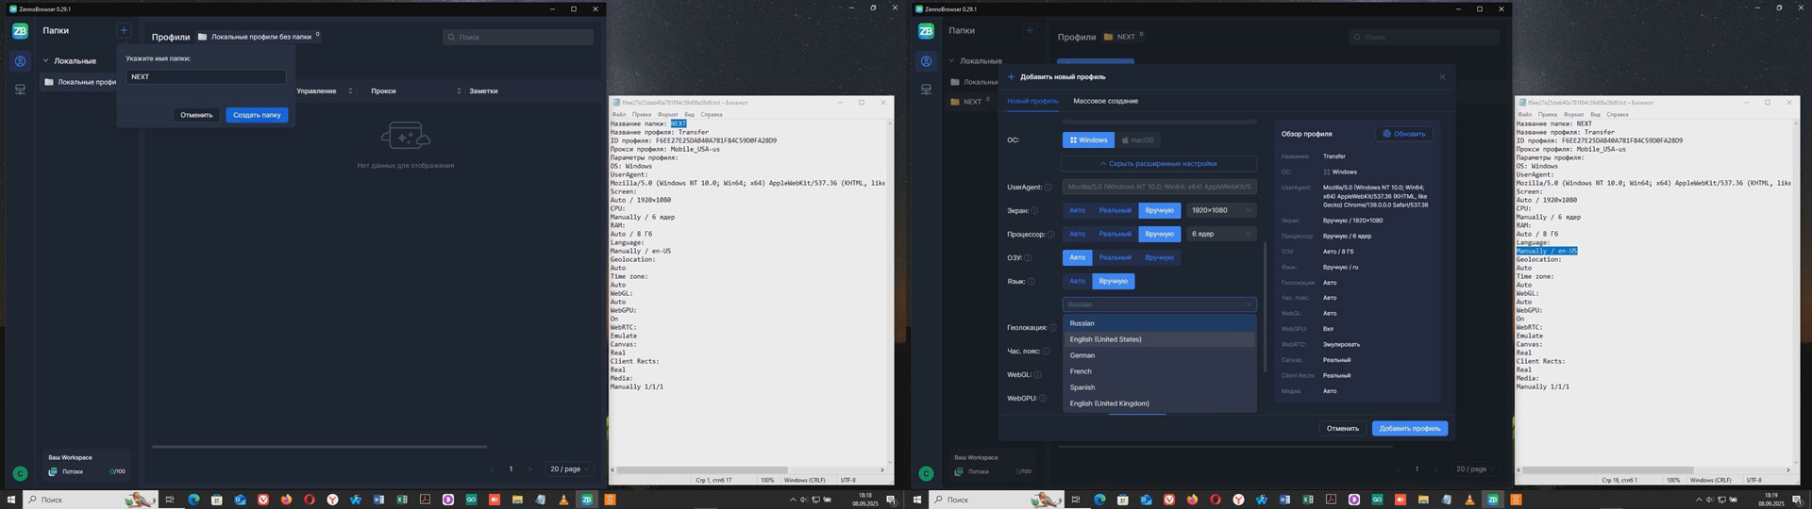Screen dimensions: 1812x509
Task: Open Excel on the left taskbar
Action: pos(402,500)
